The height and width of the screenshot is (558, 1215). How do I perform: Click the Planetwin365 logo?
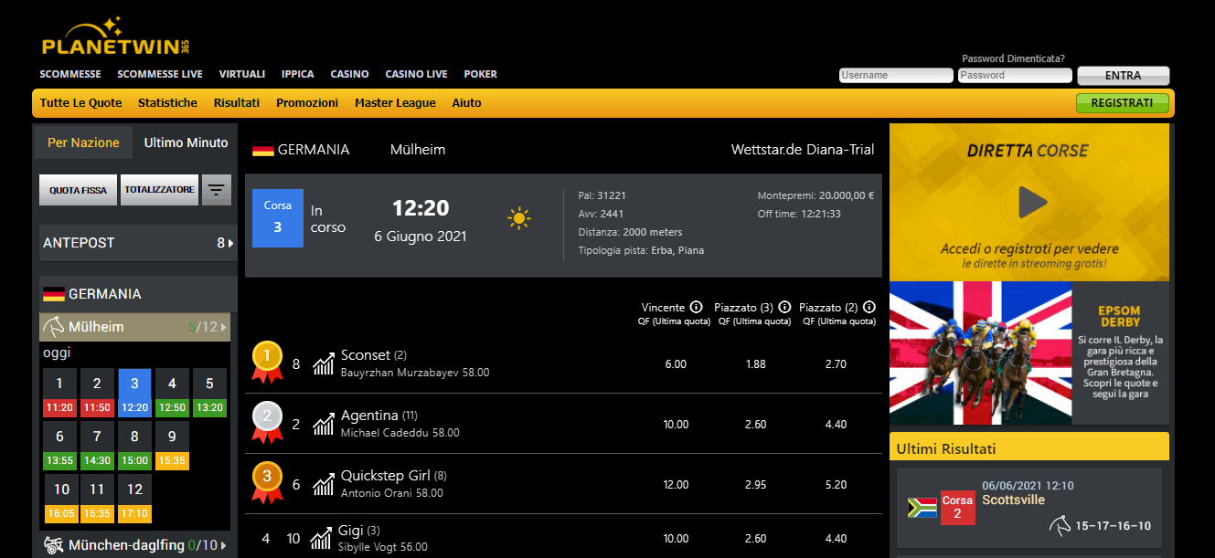tap(116, 37)
